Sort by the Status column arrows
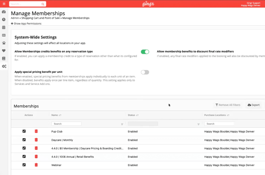The height and width of the screenshot is (175, 265). coord(137,115)
